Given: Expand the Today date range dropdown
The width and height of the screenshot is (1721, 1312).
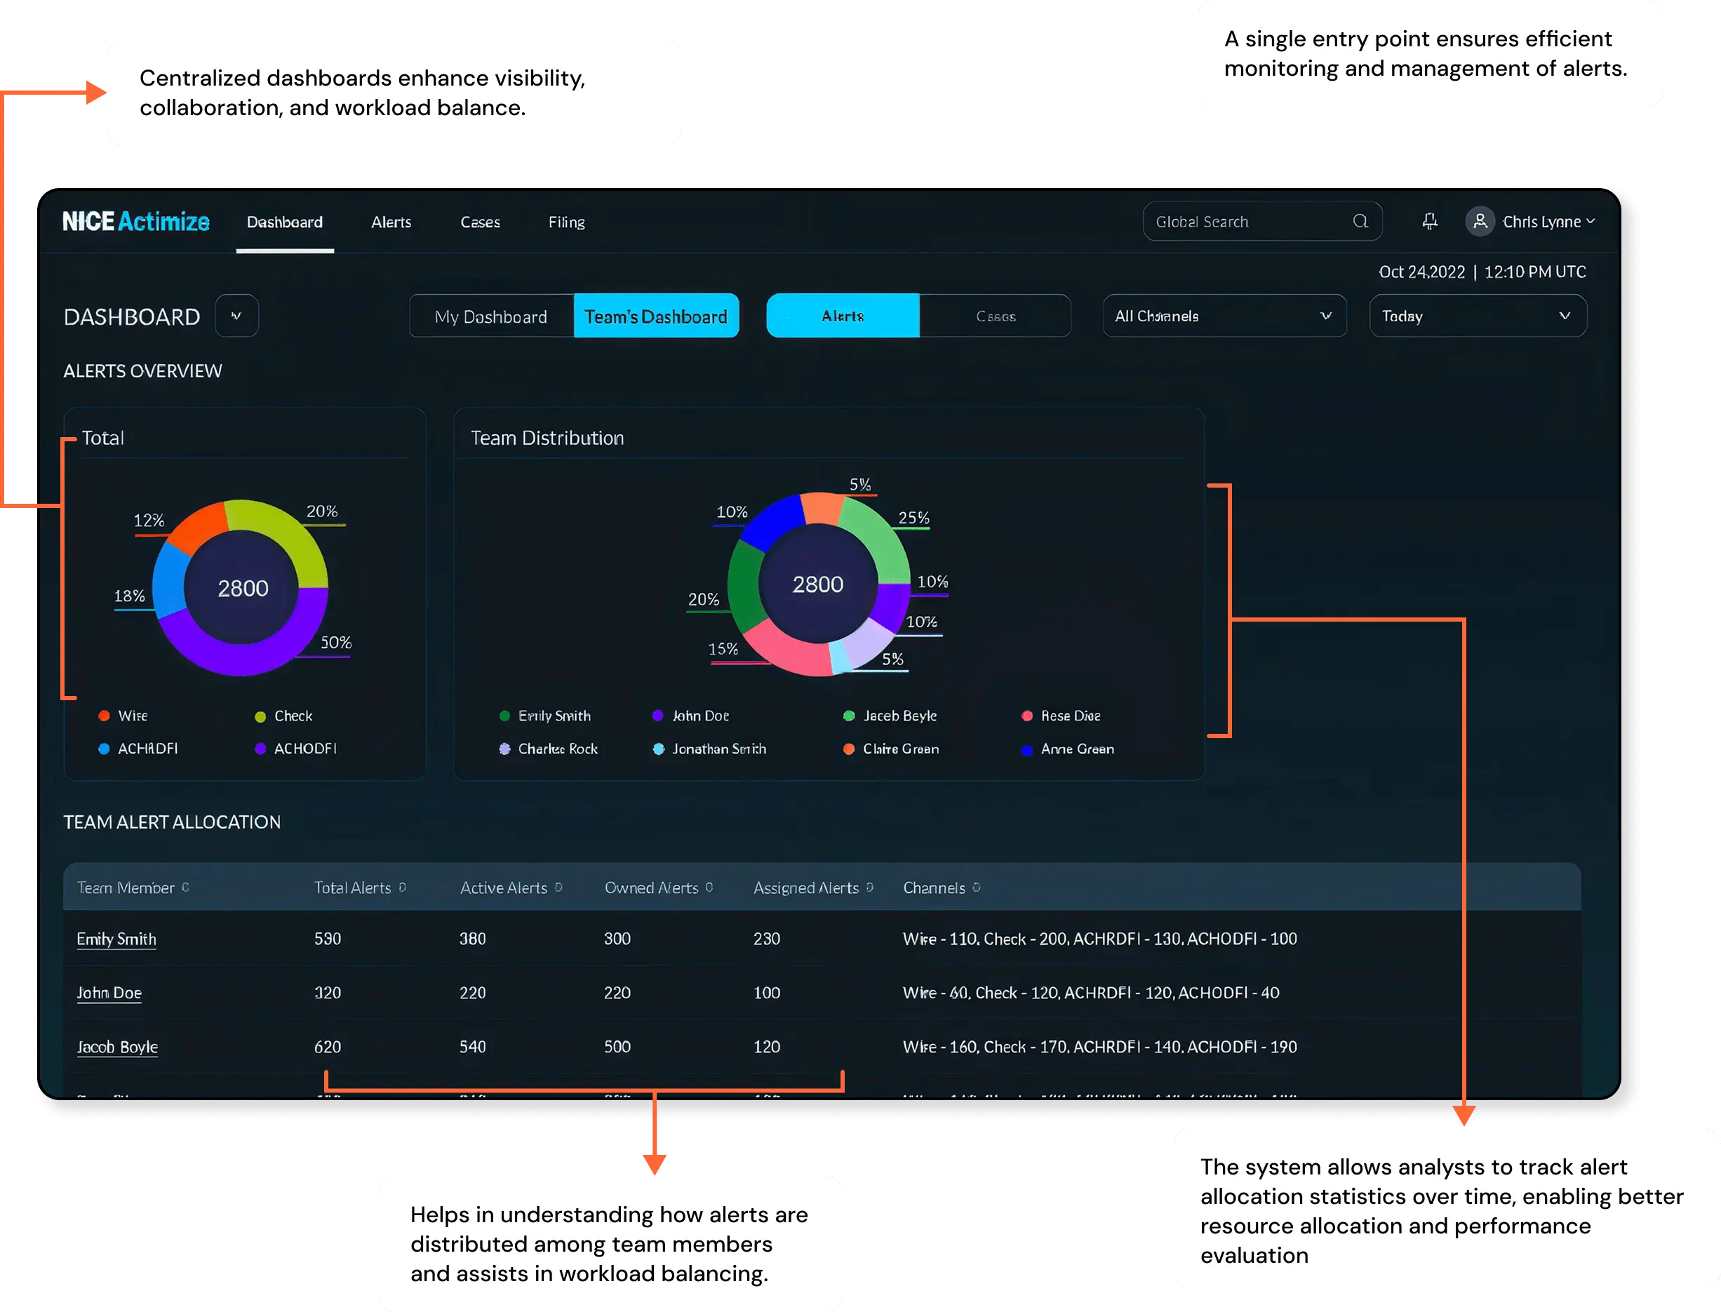Looking at the screenshot, I should point(1478,316).
